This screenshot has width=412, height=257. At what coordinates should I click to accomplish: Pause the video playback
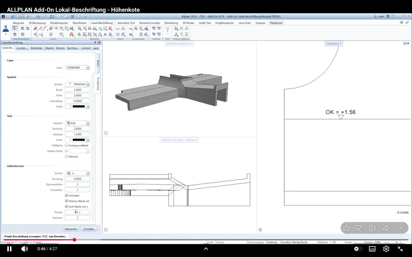pos(9,249)
